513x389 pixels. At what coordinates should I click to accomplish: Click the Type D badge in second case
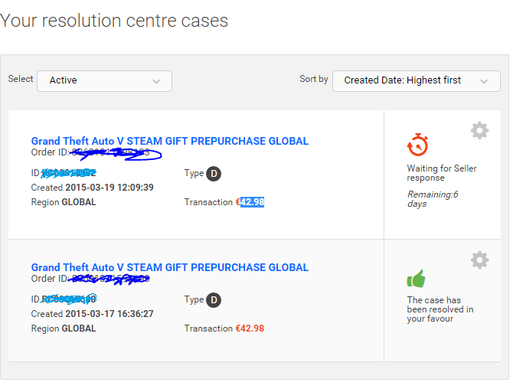(214, 300)
